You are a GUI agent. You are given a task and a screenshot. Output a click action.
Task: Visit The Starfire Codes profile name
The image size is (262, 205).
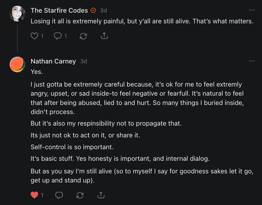(x=59, y=10)
